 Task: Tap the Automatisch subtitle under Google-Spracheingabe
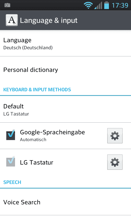pos(33,140)
